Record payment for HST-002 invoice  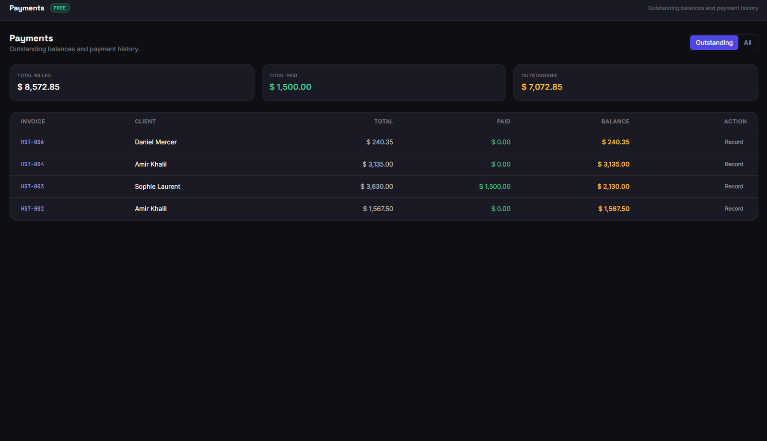pyautogui.click(x=733, y=209)
